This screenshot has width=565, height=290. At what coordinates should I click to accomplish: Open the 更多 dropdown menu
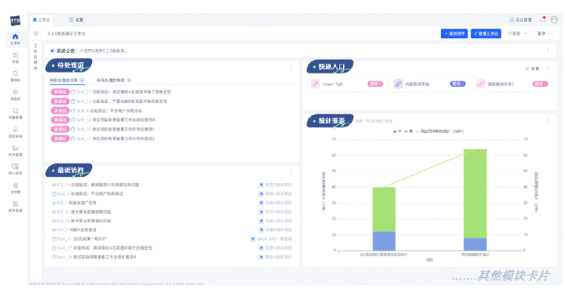[544, 34]
